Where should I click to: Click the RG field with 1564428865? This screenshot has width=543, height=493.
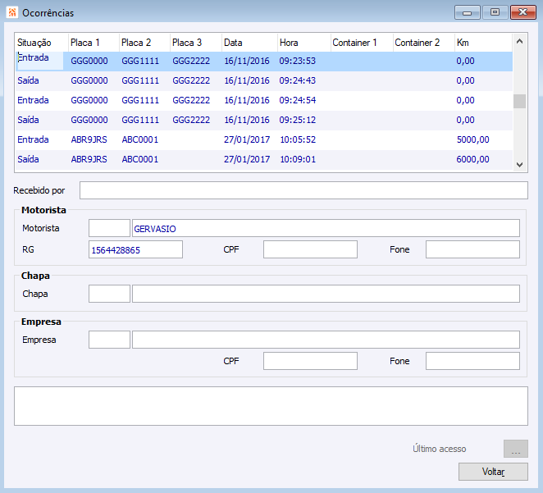pyautogui.click(x=135, y=249)
